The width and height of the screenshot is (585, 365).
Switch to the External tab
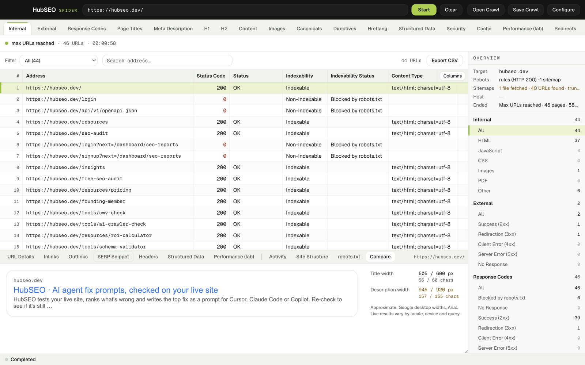pyautogui.click(x=47, y=28)
